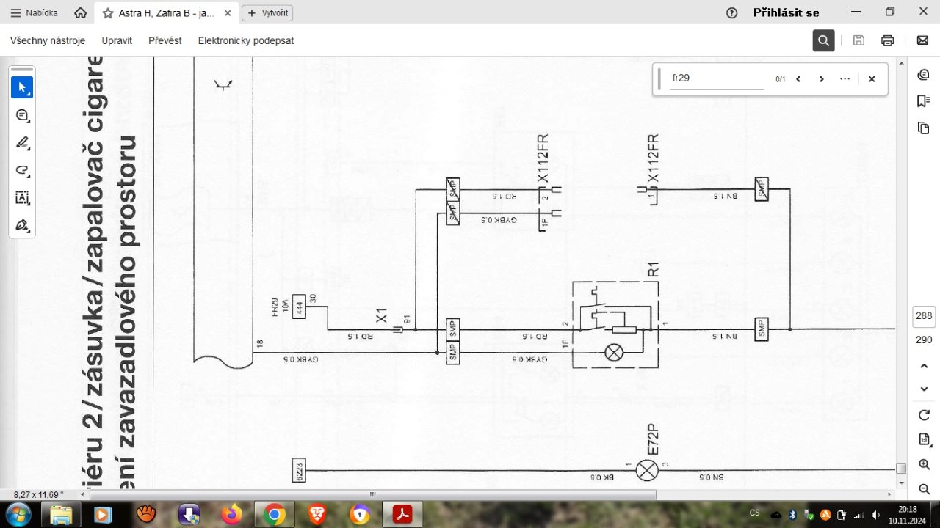Pick the freehand draw tool

22,170
